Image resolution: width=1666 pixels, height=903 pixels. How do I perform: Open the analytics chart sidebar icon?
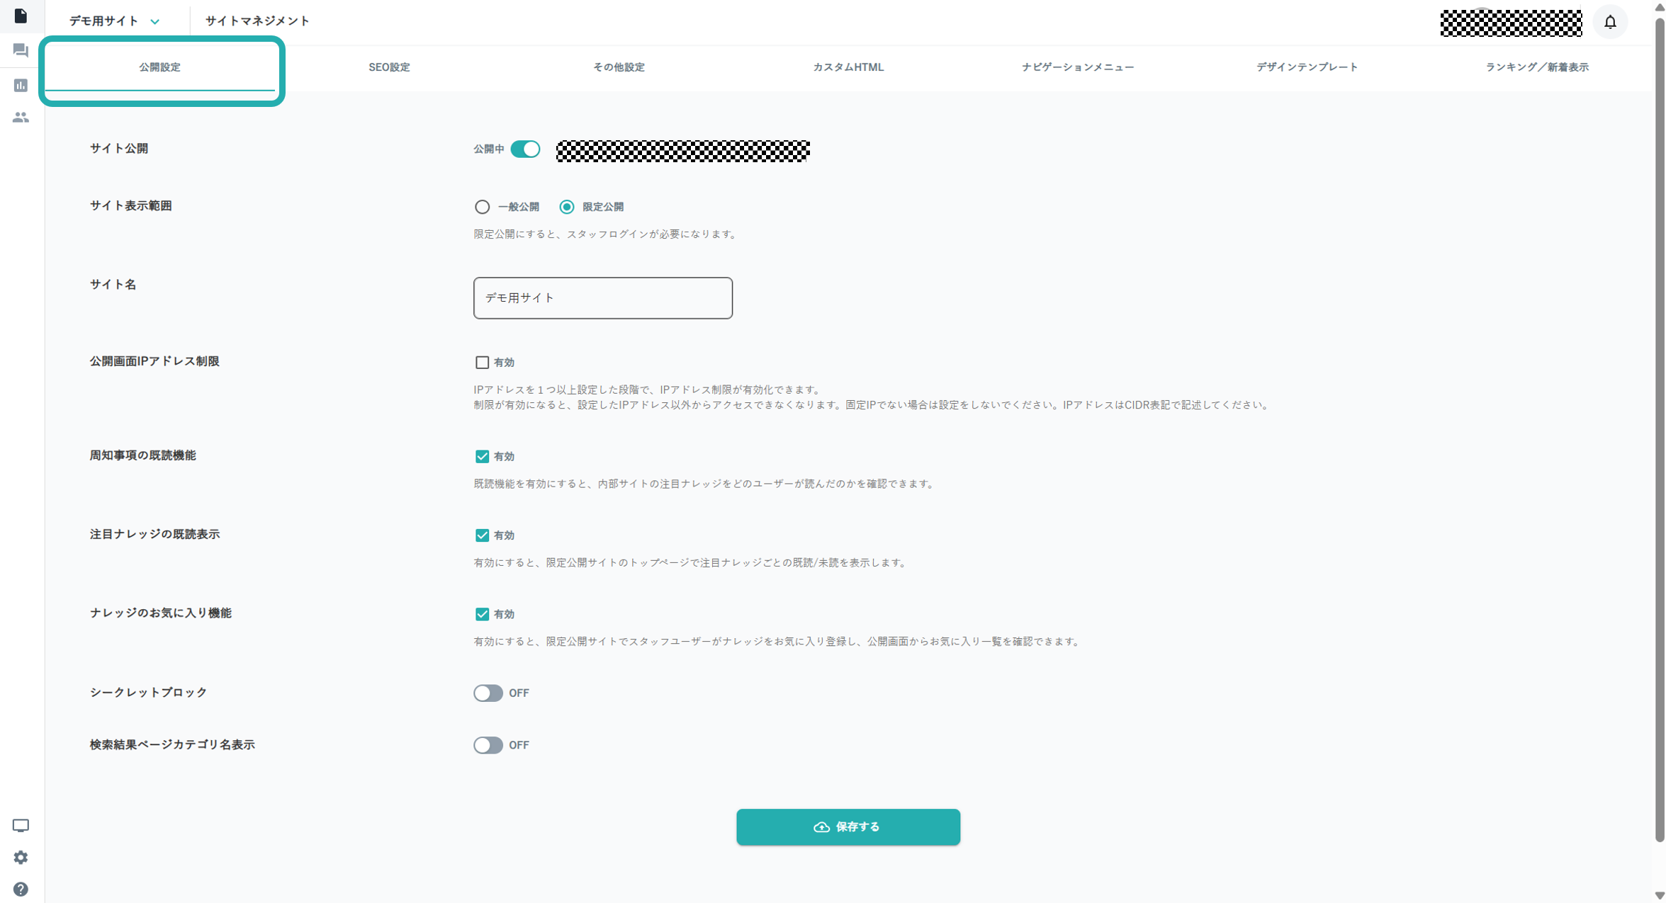tap(21, 85)
